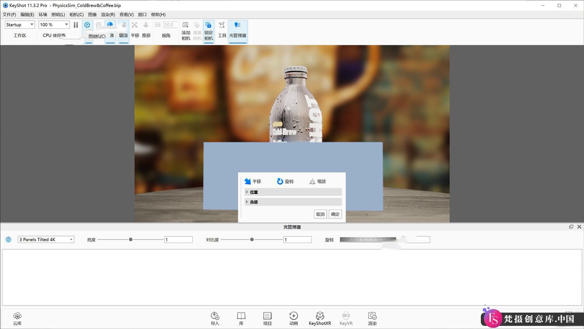Viewport: 584px width, 329px height.
Task: Open the 照明(L) menu
Action: (x=58, y=14)
